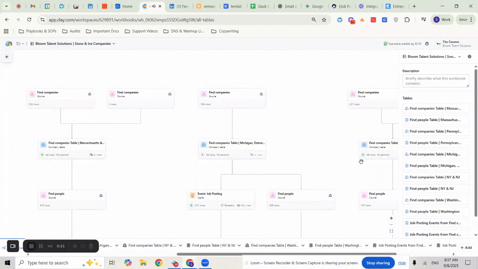Delete the Loom recording via trash icon
Viewport: 478px width, 269px height.
[x=91, y=246]
